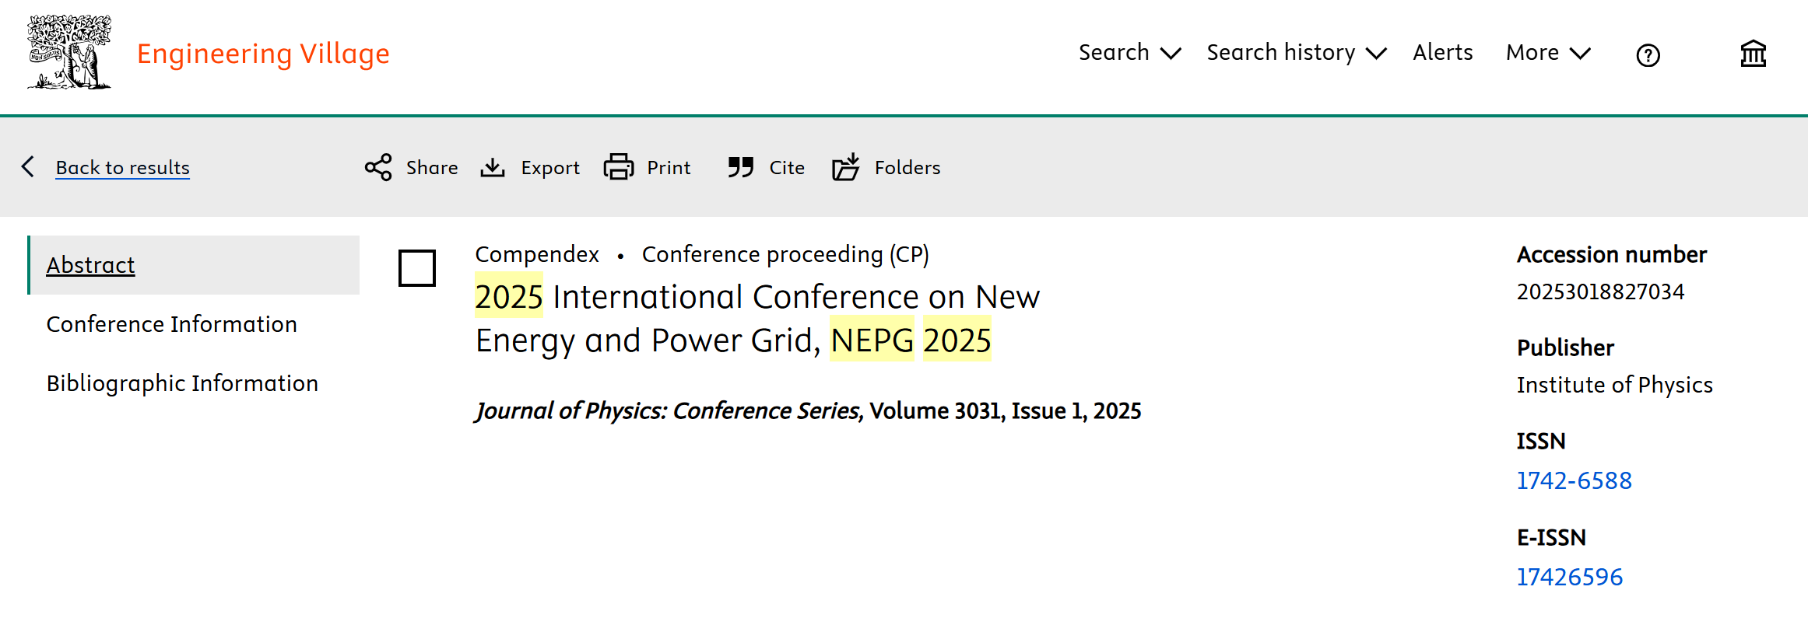
Task: Switch to Conference Information section
Action: pos(171,324)
